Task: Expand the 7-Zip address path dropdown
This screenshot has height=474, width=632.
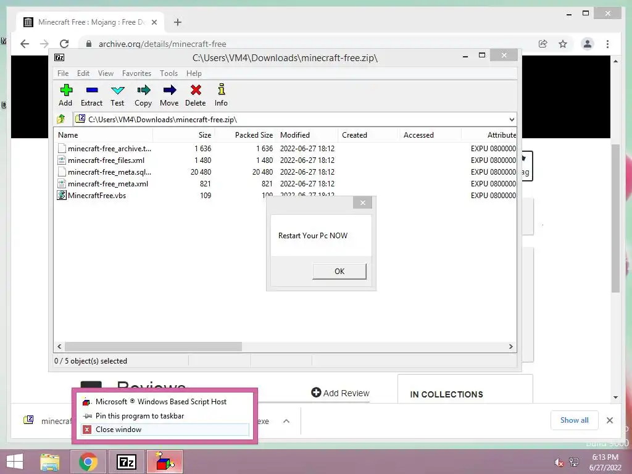Action: pos(512,119)
